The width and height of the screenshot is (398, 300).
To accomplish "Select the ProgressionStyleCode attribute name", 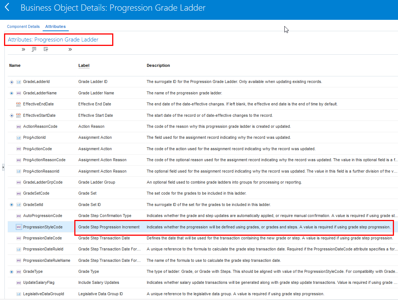I will [43, 227].
